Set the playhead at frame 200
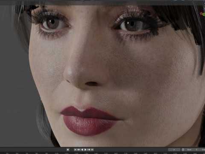205x154 pixels. tap(155, 154)
